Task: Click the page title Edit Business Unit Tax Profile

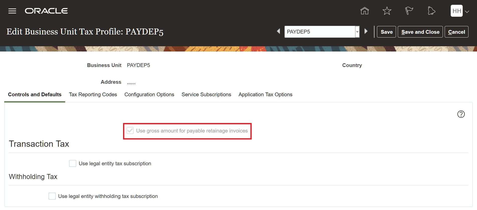Action: click(x=85, y=32)
